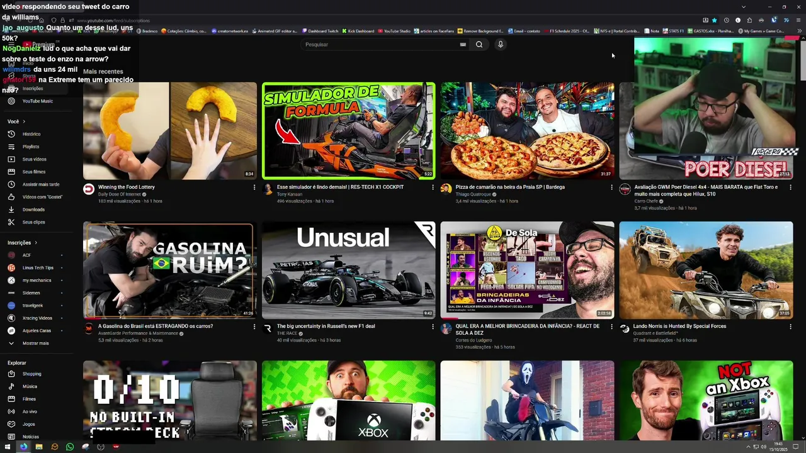The width and height of the screenshot is (806, 453).
Task: Activate voice search microphone icon
Action: pos(500,45)
